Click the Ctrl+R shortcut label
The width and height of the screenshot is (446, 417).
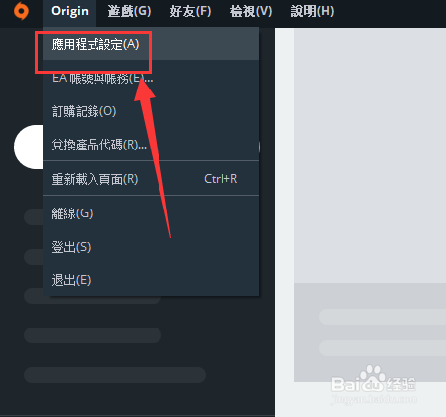coord(221,179)
